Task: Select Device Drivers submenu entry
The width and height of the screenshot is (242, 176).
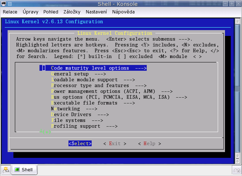Action: tap(80, 115)
